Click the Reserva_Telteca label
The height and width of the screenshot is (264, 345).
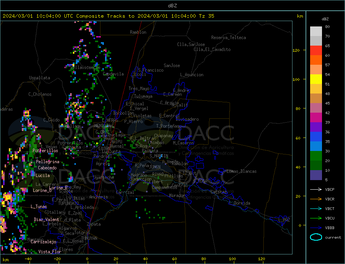(228, 38)
